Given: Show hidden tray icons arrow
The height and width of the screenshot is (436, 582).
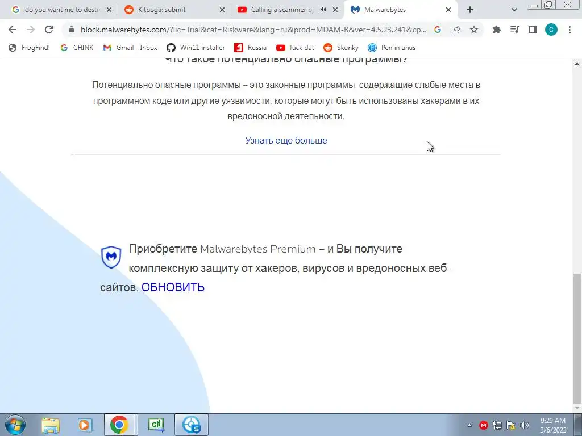Looking at the screenshot, I should pos(469,425).
